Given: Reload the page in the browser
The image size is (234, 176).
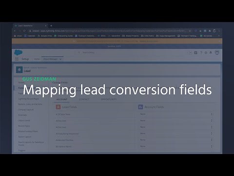Looking at the screenshot, I should [x=24, y=31].
